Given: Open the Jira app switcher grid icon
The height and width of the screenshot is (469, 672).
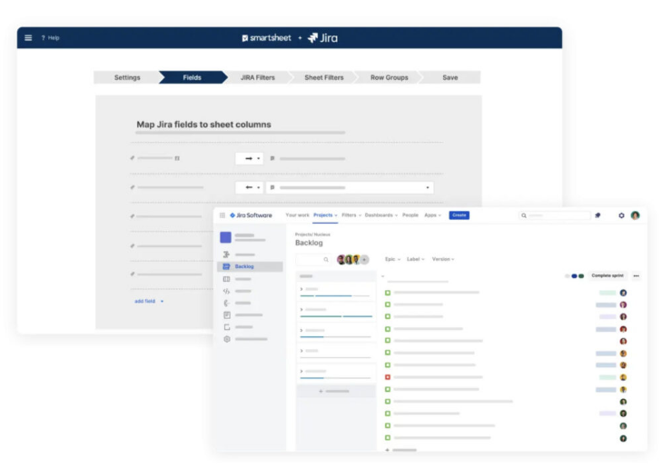Looking at the screenshot, I should (222, 215).
